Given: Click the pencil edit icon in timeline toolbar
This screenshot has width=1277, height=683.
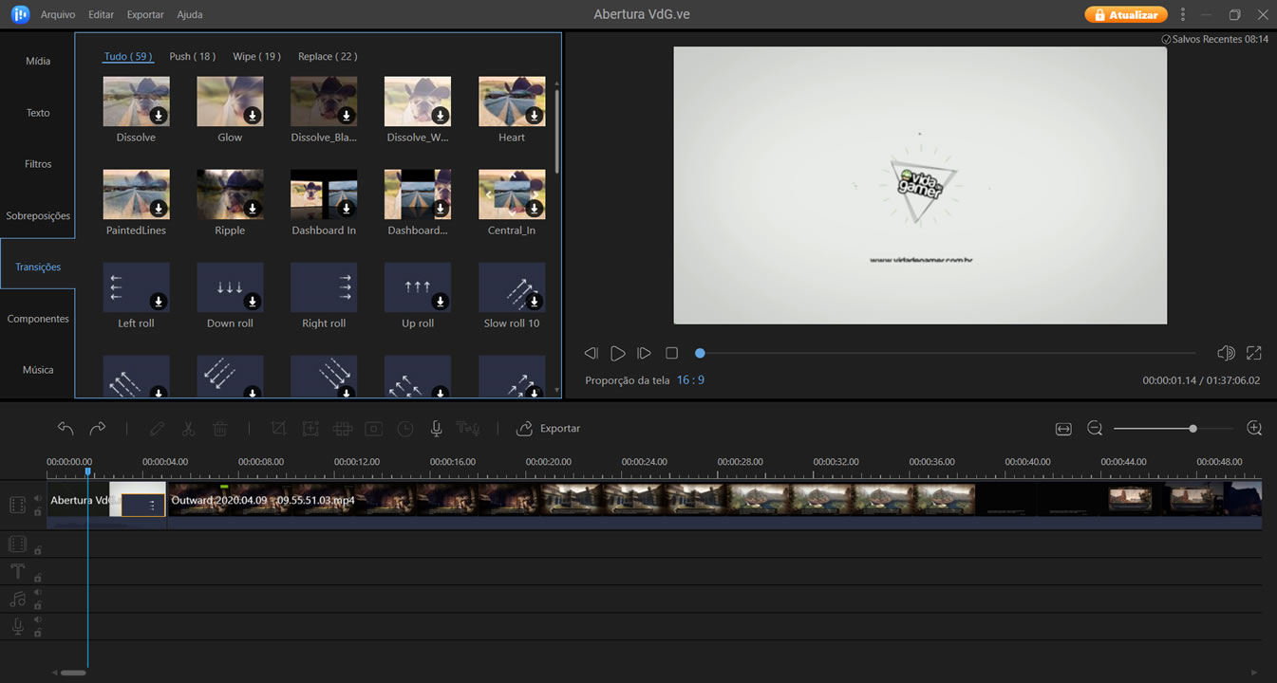Looking at the screenshot, I should (x=157, y=429).
